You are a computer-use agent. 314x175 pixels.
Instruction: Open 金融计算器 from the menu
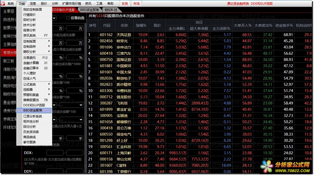click(x=34, y=63)
